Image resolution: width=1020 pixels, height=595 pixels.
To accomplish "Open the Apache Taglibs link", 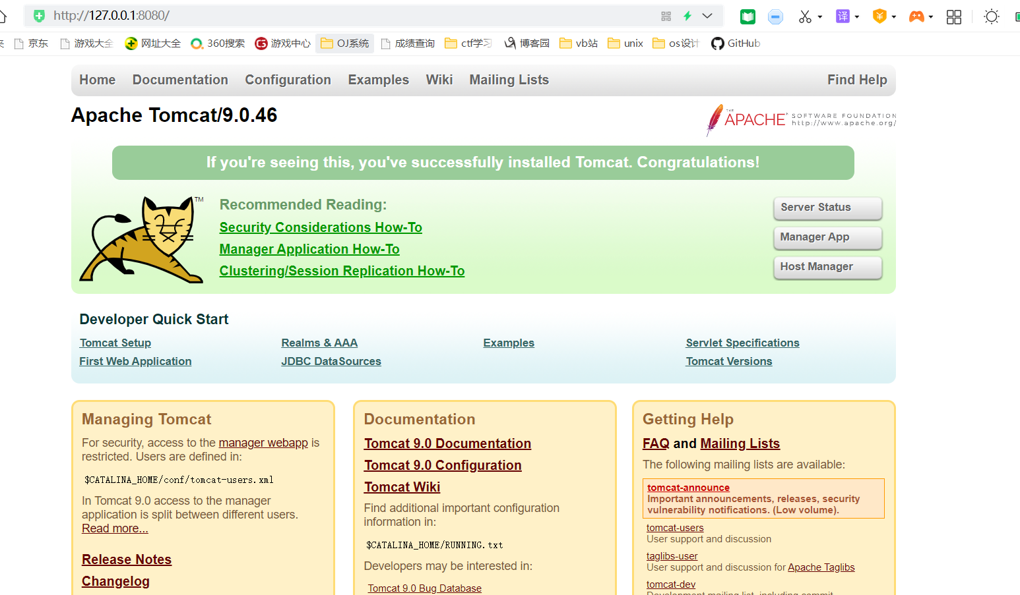I will point(821,567).
